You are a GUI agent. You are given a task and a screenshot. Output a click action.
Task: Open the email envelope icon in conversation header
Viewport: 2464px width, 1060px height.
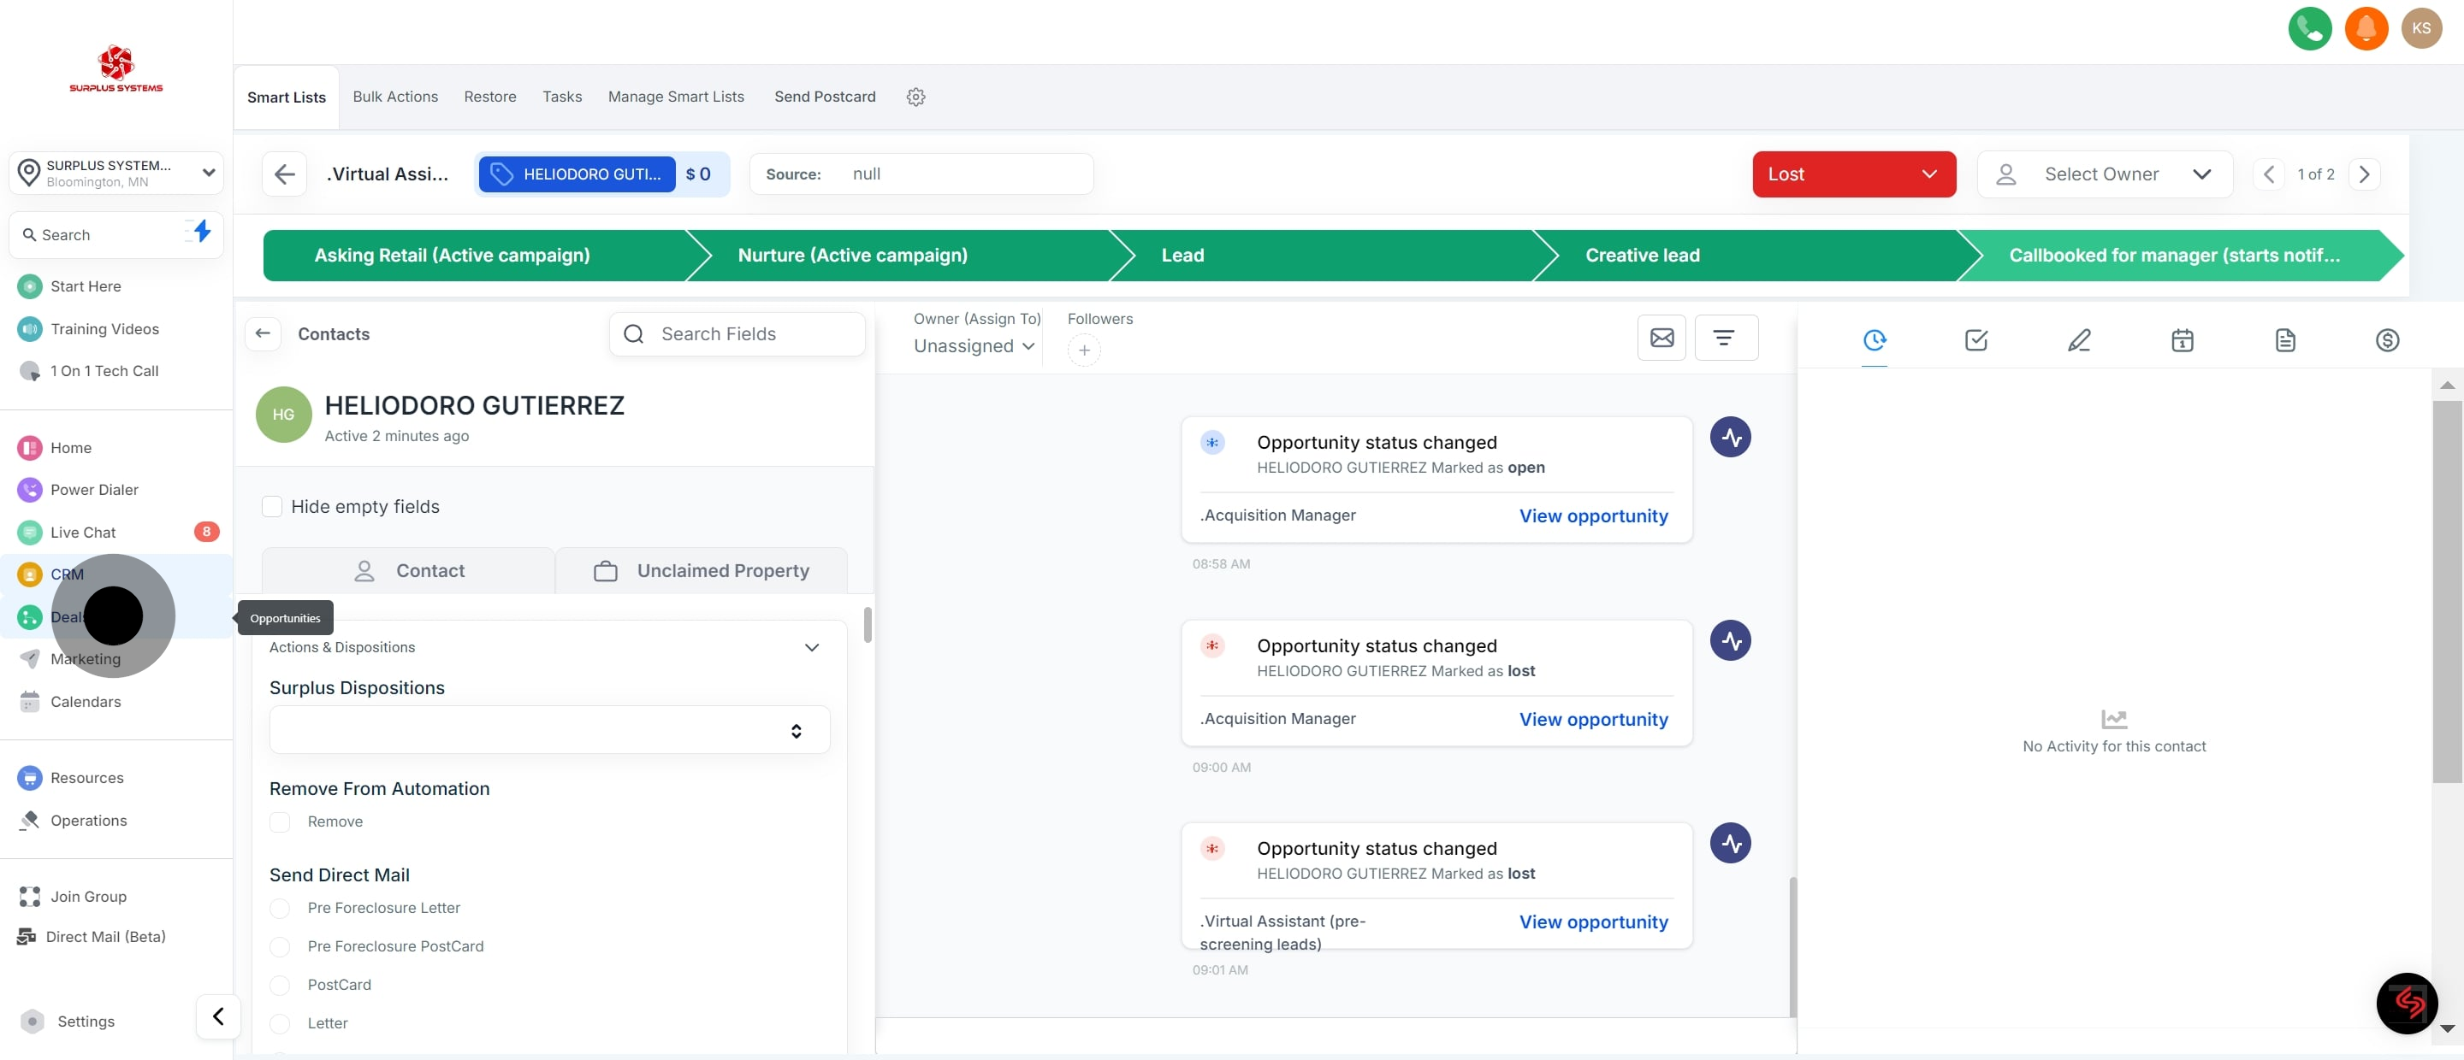pyautogui.click(x=1661, y=338)
